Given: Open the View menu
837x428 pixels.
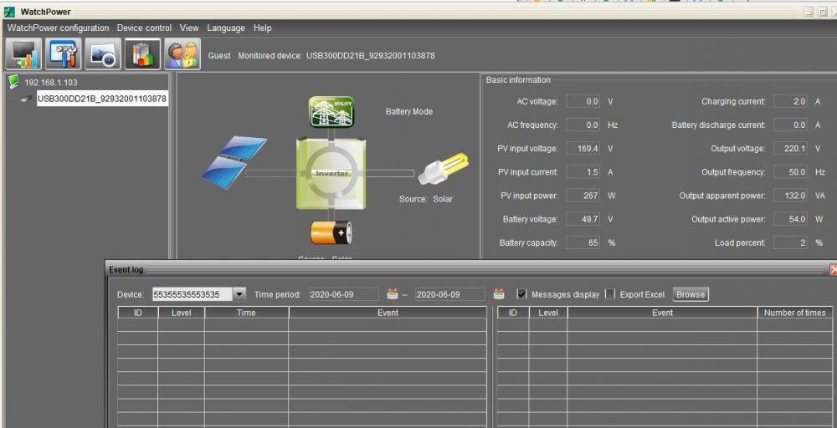Looking at the screenshot, I should (189, 28).
